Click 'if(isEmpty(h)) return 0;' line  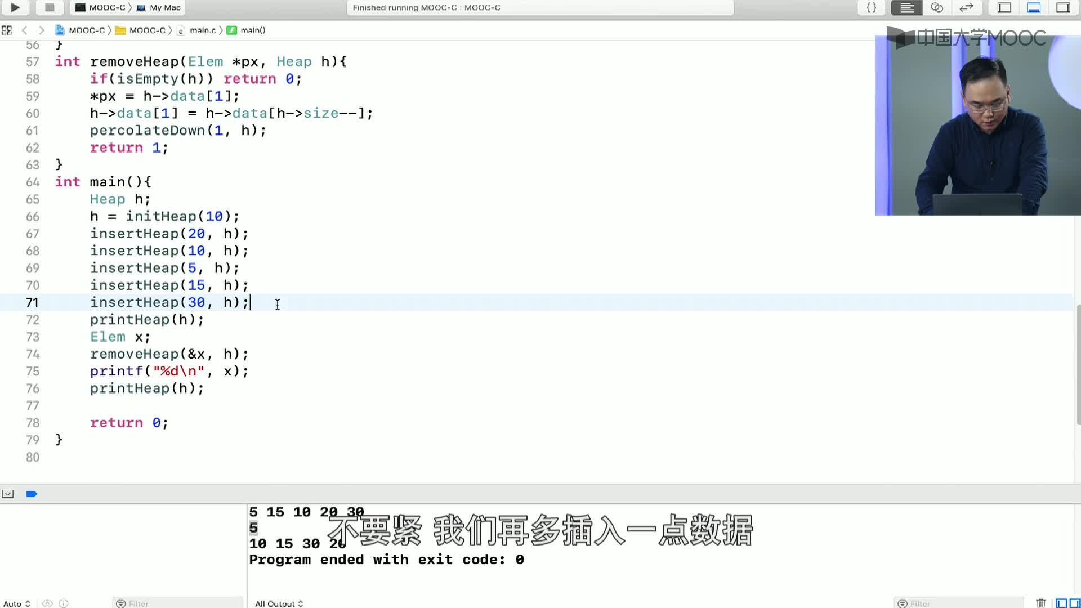point(195,79)
